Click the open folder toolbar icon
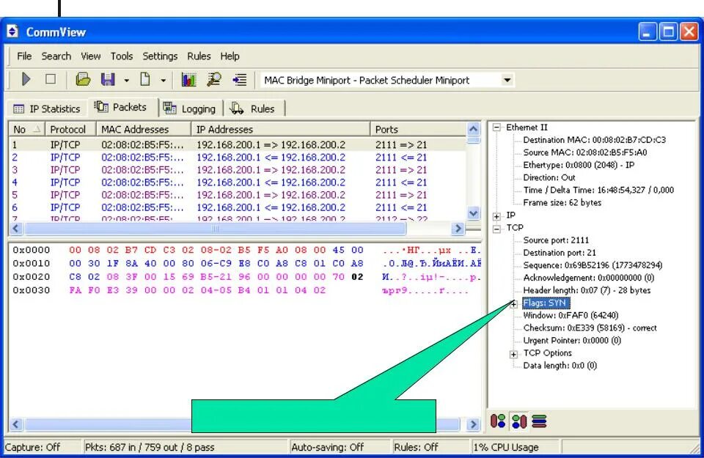704x458 pixels. [x=83, y=79]
